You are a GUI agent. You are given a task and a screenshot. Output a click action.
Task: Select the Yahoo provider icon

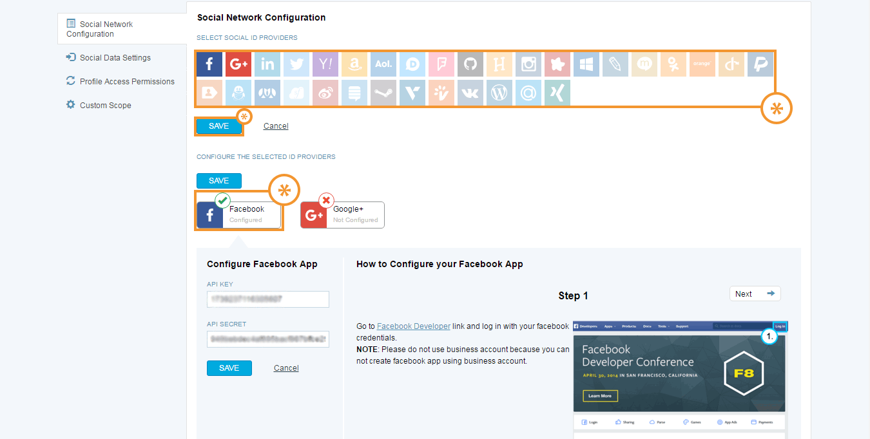pyautogui.click(x=325, y=64)
